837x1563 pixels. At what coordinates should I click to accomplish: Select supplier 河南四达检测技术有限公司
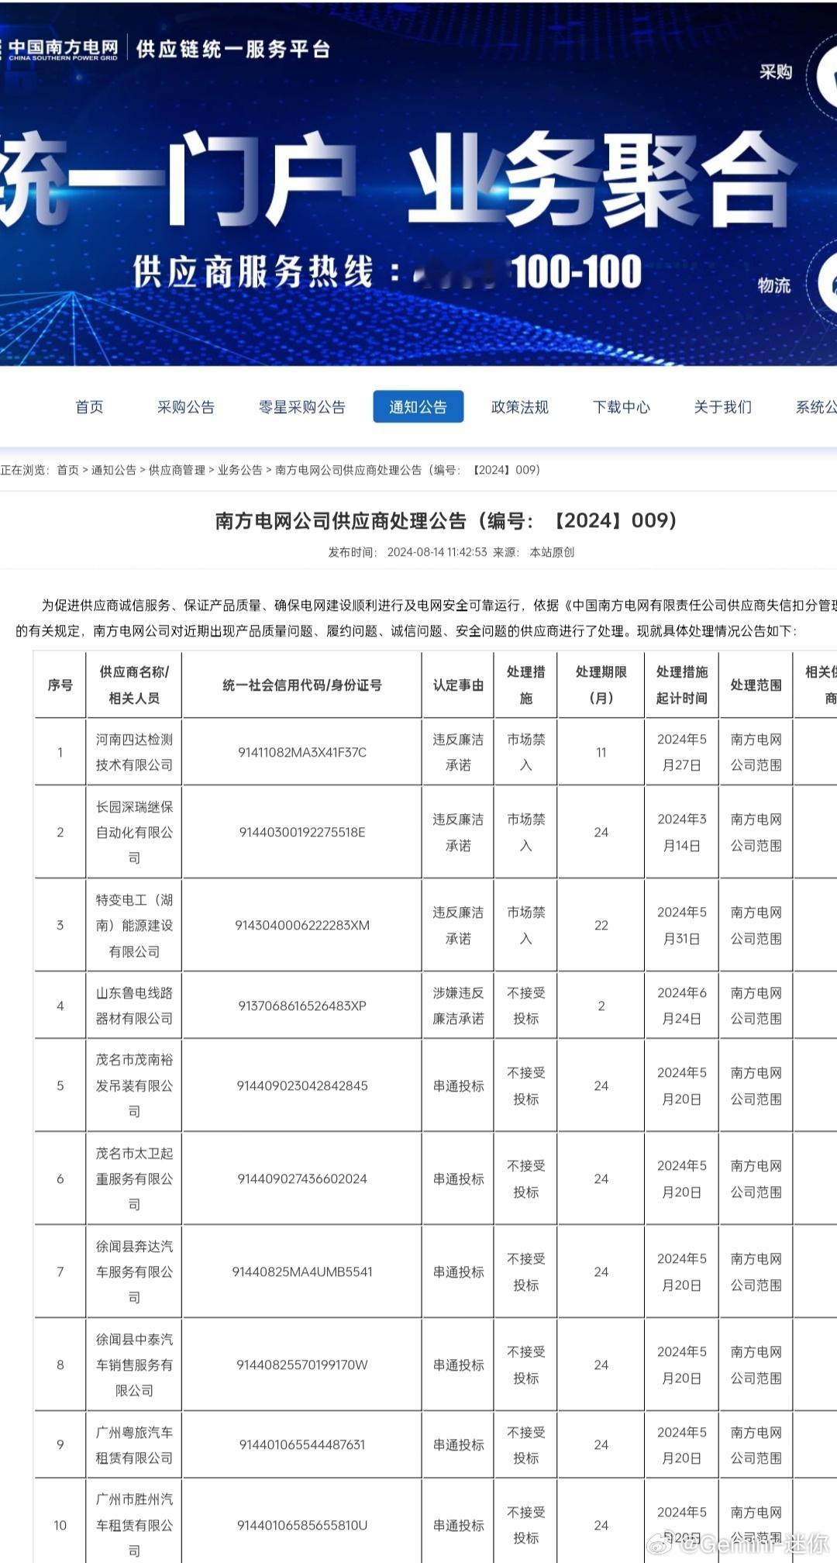pos(134,752)
